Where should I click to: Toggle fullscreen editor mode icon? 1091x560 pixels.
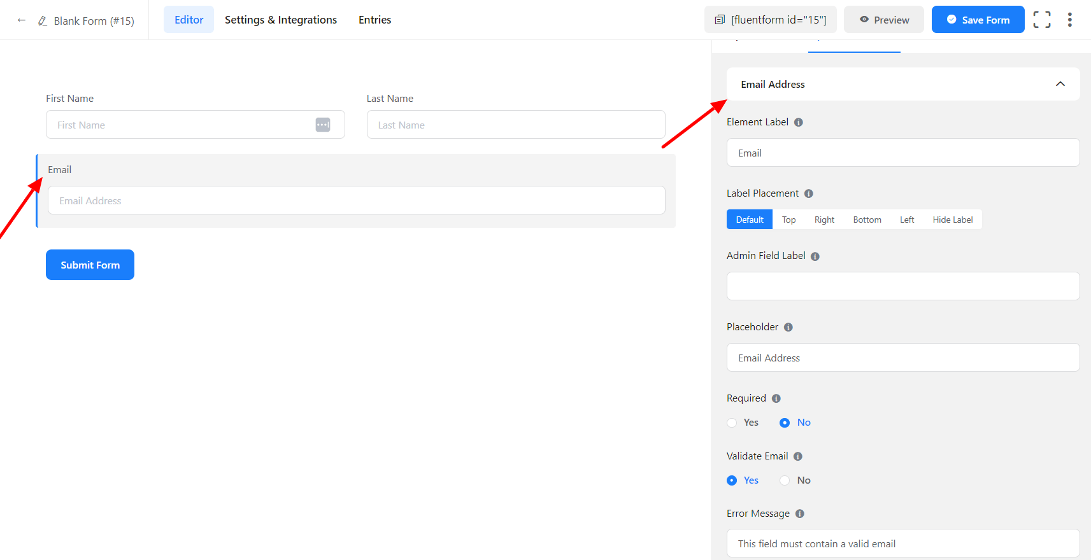click(x=1042, y=20)
